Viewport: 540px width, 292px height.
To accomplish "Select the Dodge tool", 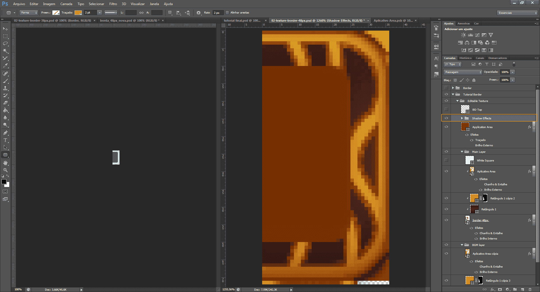I will coord(5,125).
